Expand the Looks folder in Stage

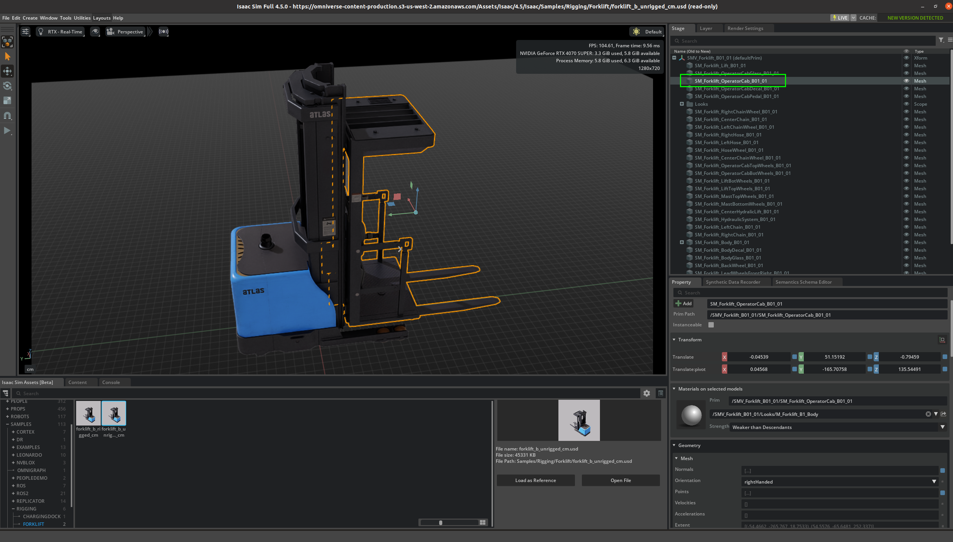682,104
